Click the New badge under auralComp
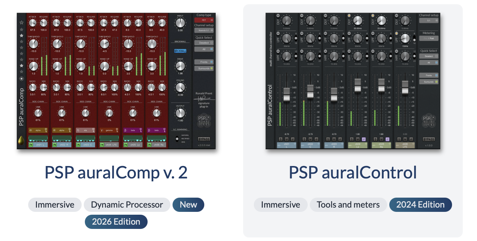This screenshot has width=477, height=241. click(x=188, y=205)
